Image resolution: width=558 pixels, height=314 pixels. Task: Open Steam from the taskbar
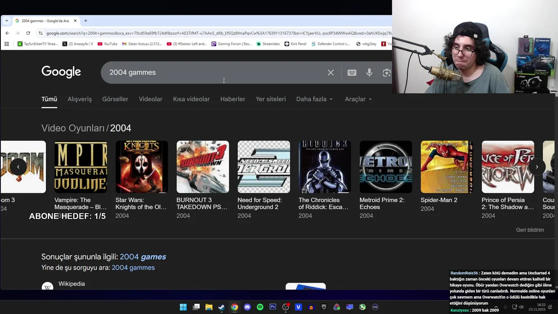click(221, 307)
